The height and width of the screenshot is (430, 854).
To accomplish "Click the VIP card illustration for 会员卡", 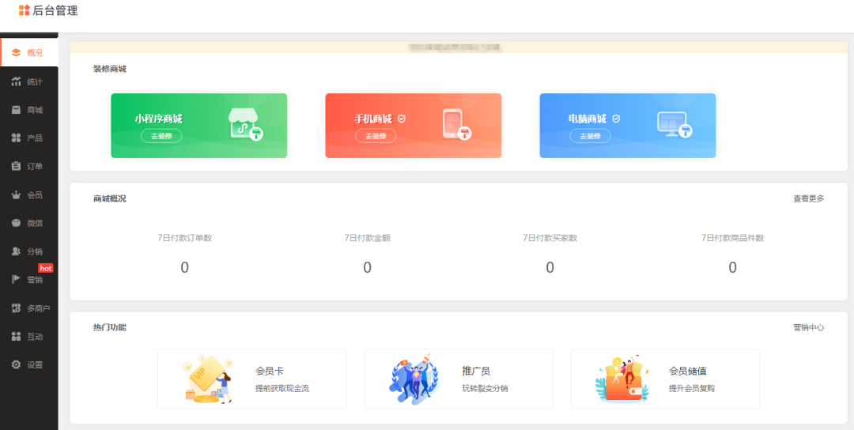I will click(207, 379).
